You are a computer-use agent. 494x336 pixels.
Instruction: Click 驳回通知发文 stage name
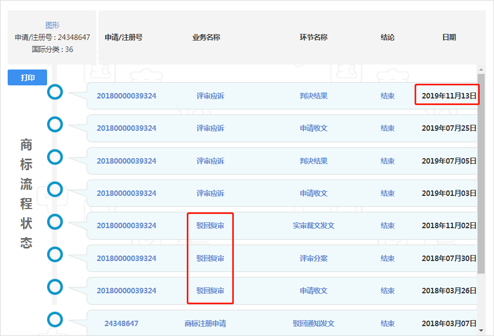313,323
